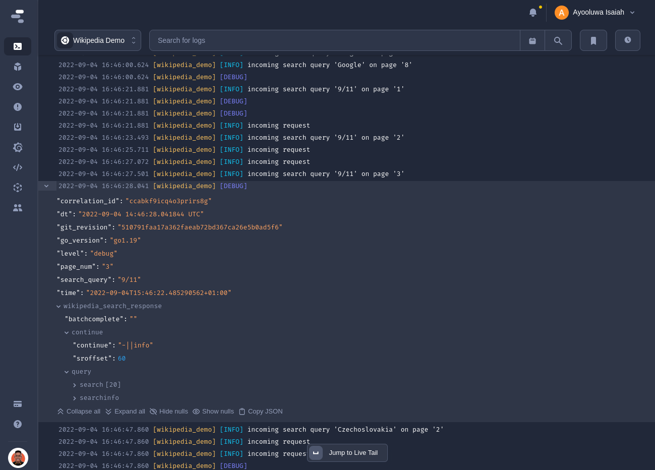Open the Ayooluwa Isaiah account menu
This screenshot has width=655, height=470.
coord(595,12)
